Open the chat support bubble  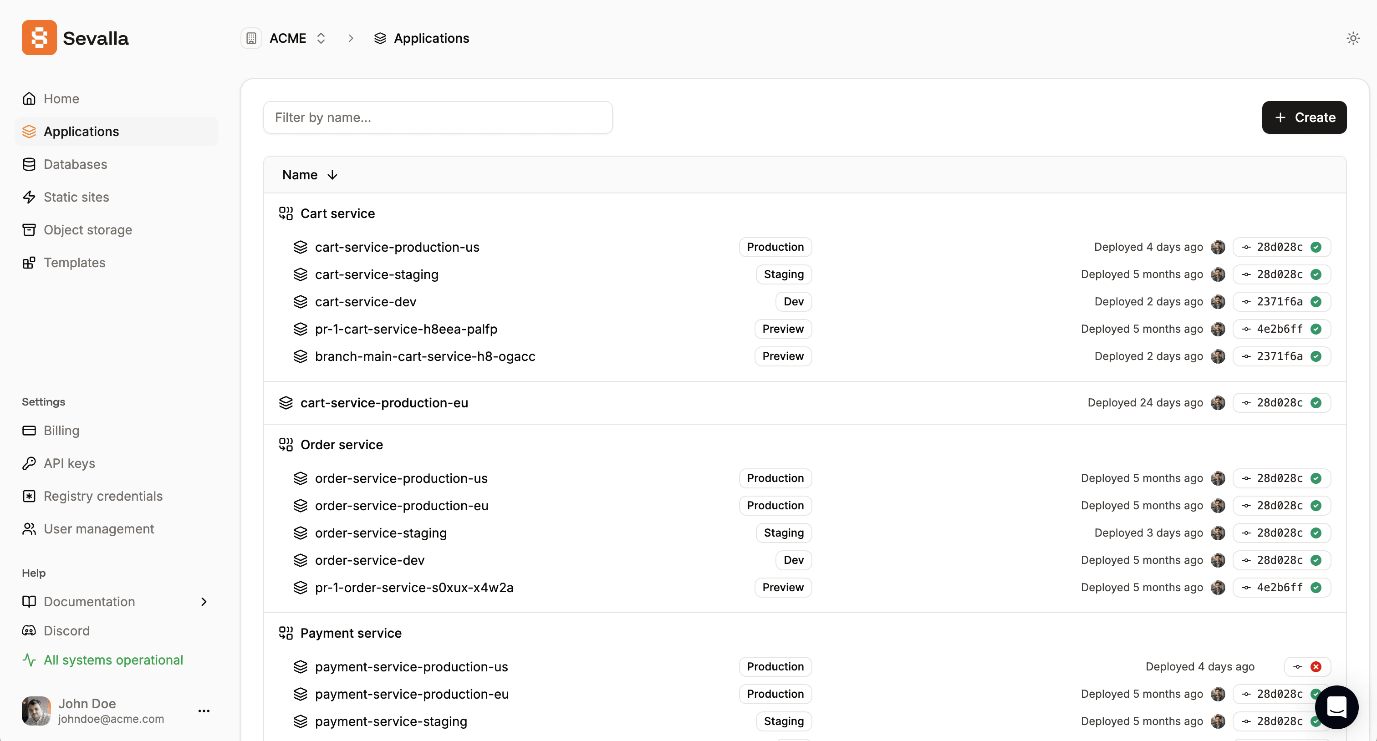coord(1336,707)
